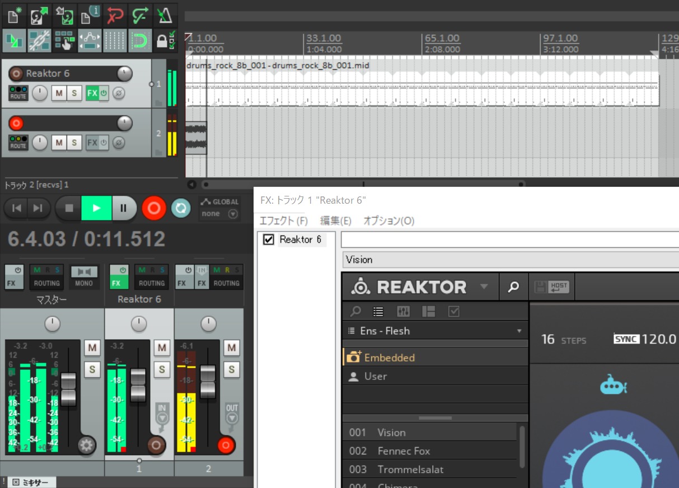This screenshot has width=679, height=488.
Task: Toggle the locking padlock icon
Action: coord(165,41)
